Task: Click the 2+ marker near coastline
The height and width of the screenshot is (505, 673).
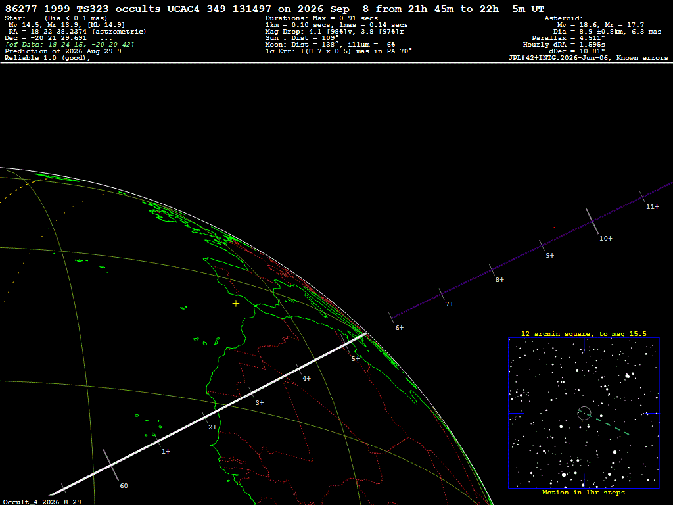Action: [x=212, y=427]
